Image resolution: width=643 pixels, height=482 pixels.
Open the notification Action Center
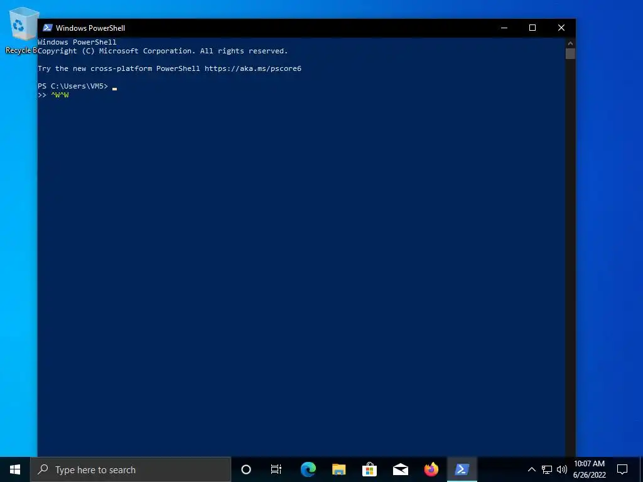click(622, 469)
